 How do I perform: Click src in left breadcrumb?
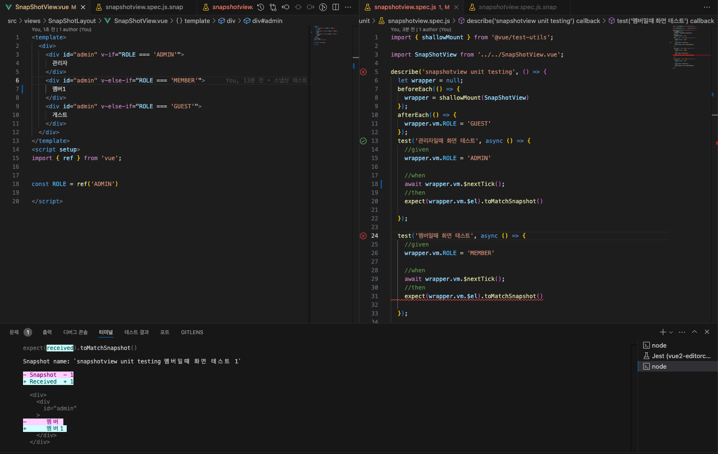[12, 21]
